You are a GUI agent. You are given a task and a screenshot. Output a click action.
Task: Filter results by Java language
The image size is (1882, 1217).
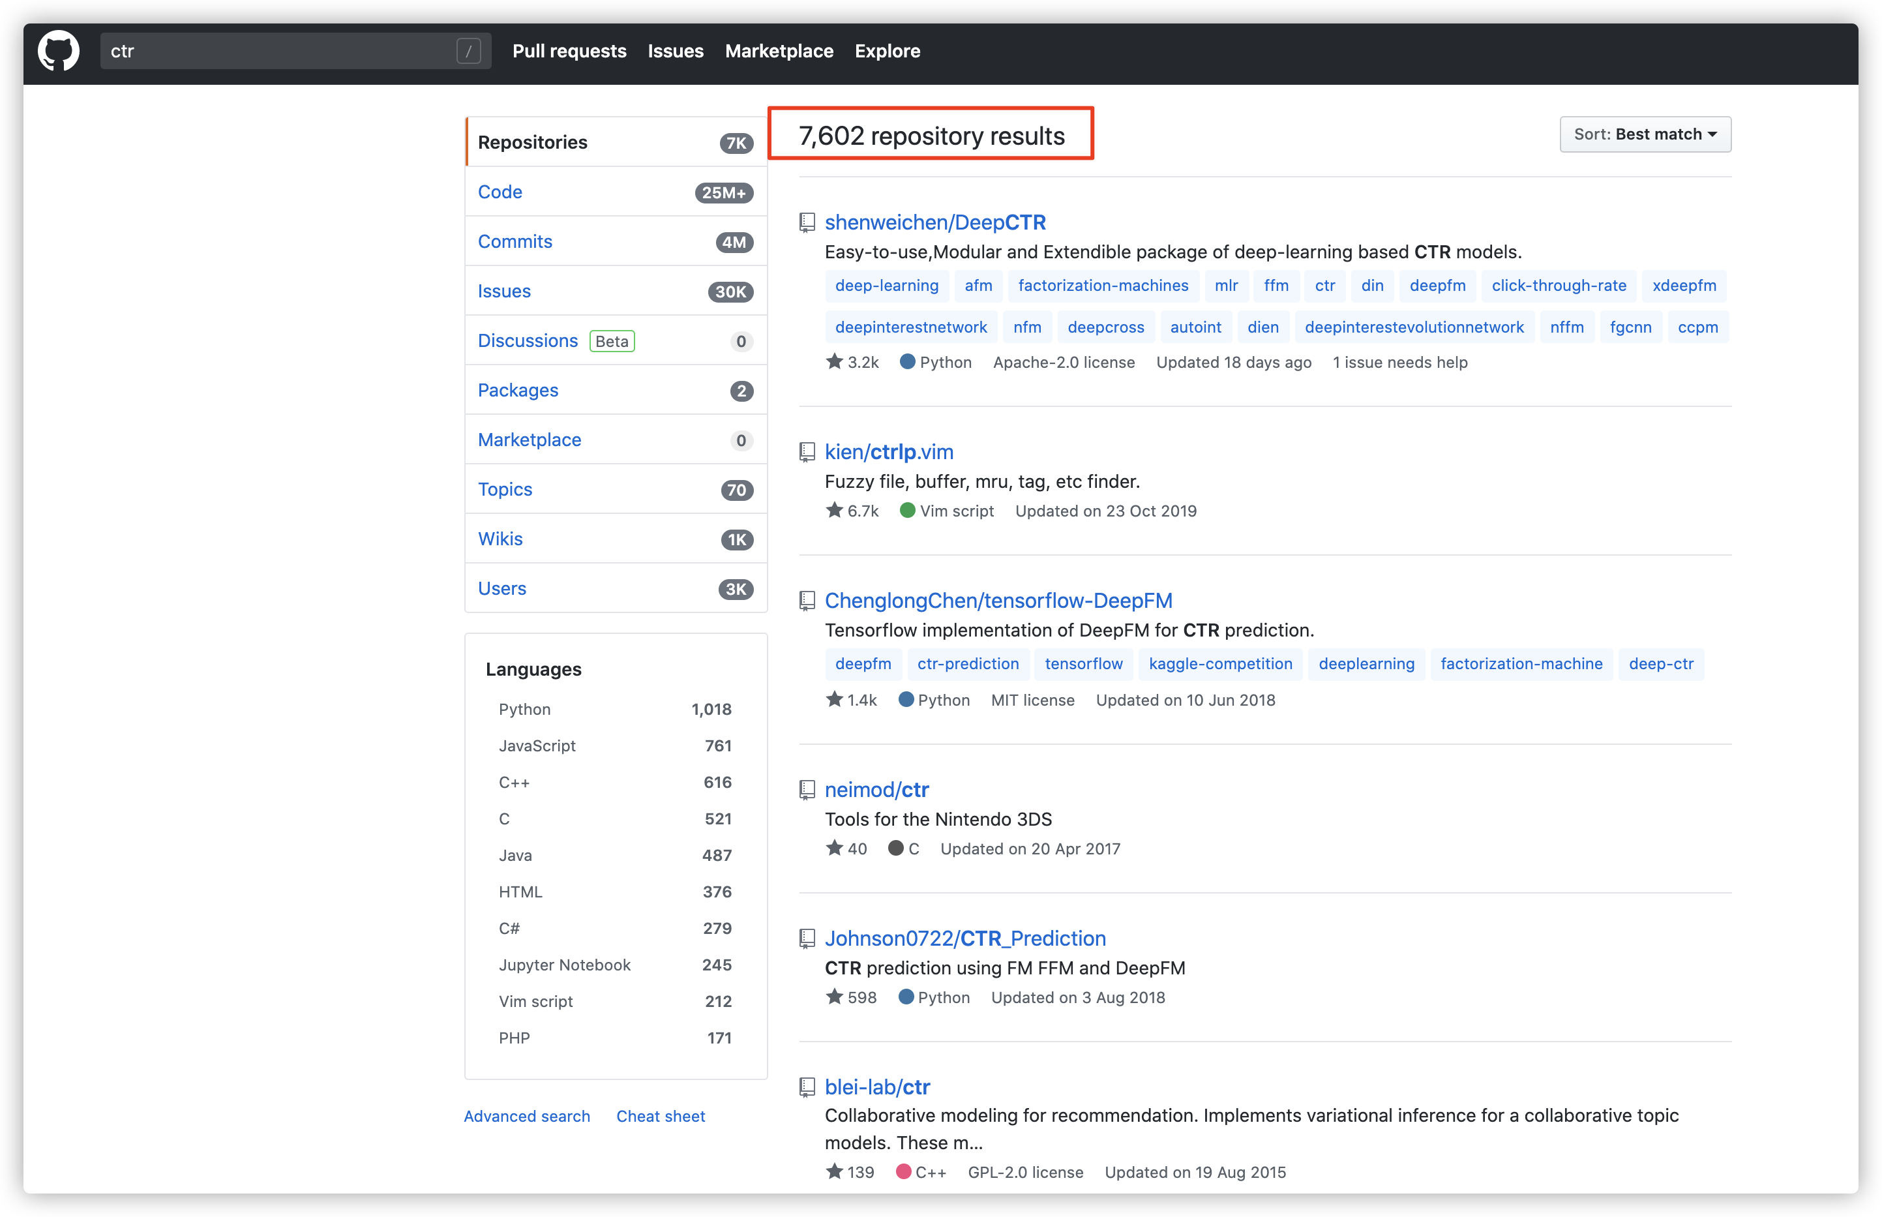click(615, 855)
